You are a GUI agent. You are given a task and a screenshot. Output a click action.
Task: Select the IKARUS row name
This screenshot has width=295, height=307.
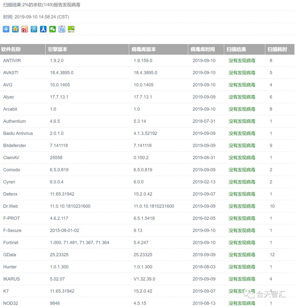pos(11,279)
